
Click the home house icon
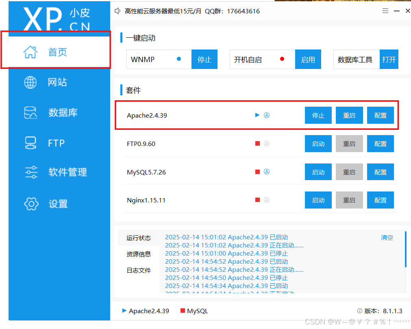click(30, 52)
